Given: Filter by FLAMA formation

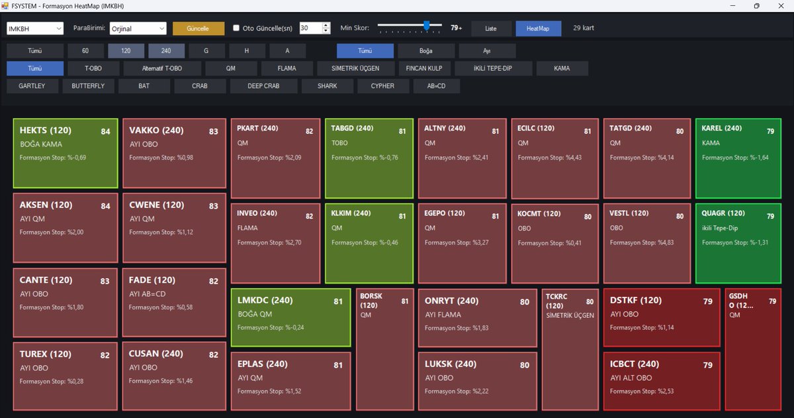Looking at the screenshot, I should point(287,68).
